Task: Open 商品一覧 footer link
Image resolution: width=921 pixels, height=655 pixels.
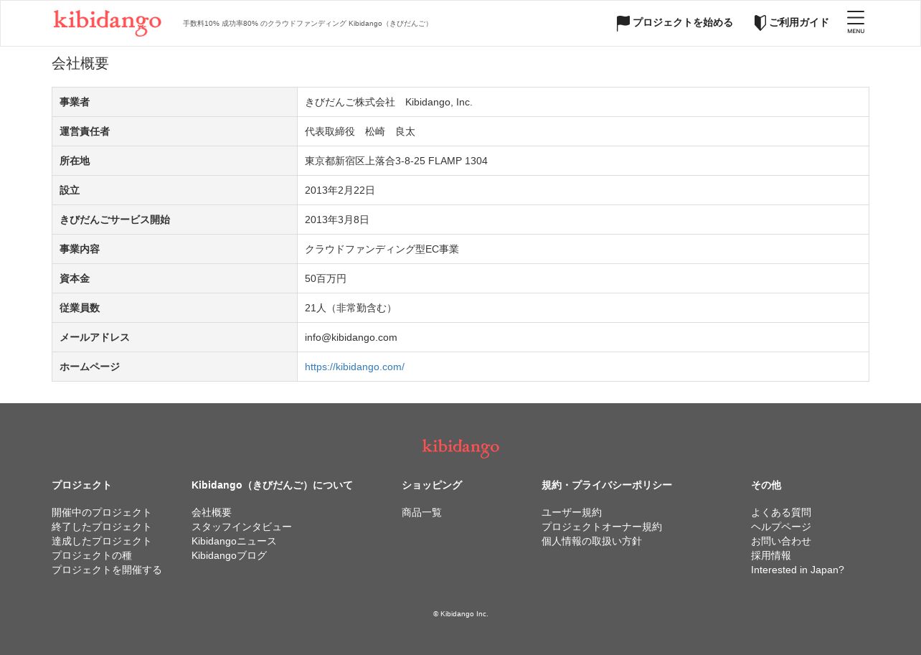Action: tap(422, 512)
